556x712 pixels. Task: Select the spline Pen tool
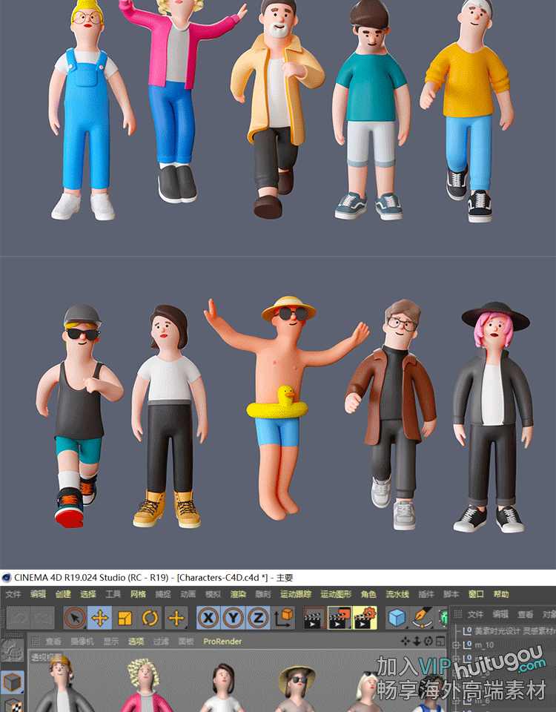click(423, 618)
